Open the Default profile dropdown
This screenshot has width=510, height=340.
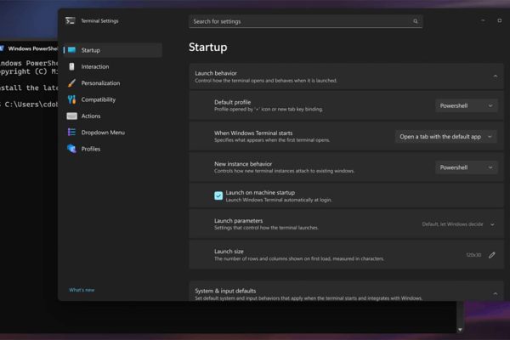click(x=466, y=106)
